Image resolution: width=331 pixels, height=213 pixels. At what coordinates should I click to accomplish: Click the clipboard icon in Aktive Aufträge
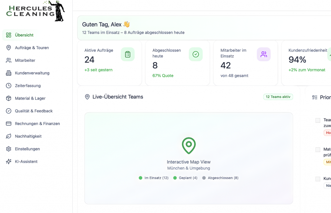pyautogui.click(x=128, y=54)
